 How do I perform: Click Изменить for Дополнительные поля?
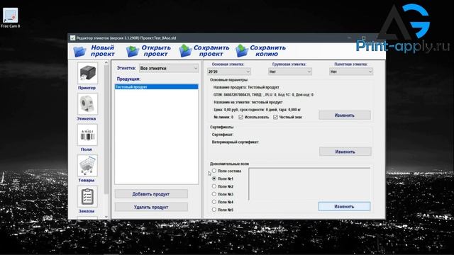point(344,206)
